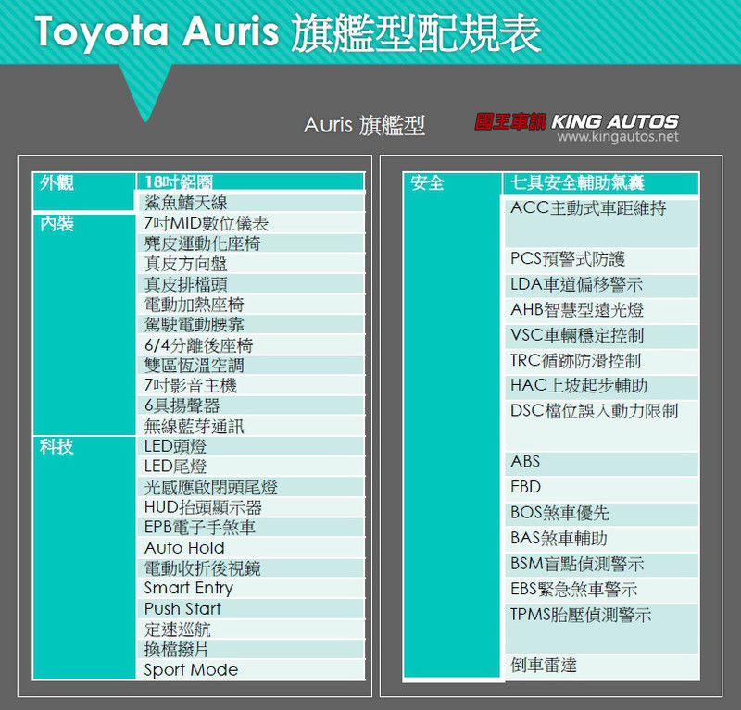Screen dimensions: 741x710
Task: Click the '定速巡航' row
Action: [250, 629]
